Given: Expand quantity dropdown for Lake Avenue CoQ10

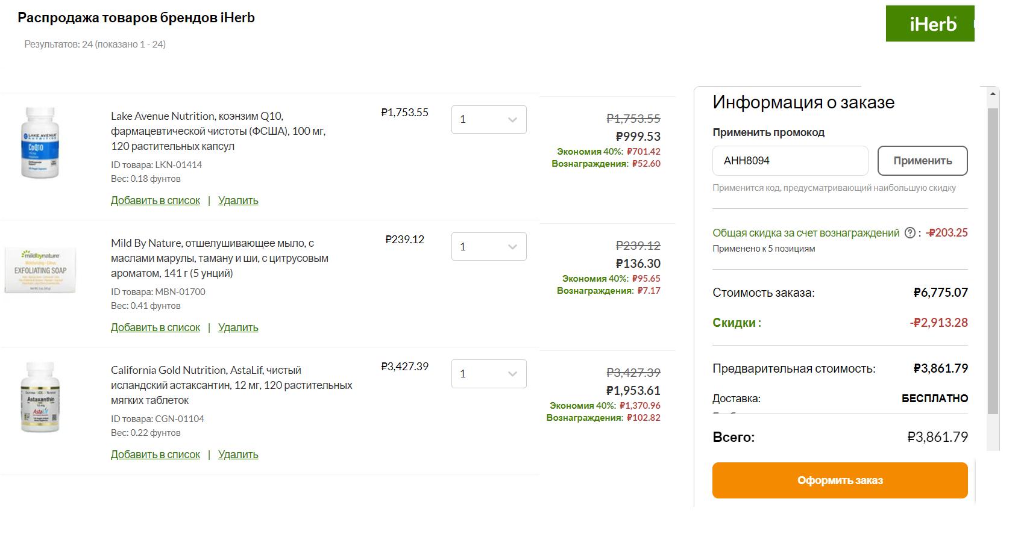Looking at the screenshot, I should pyautogui.click(x=489, y=119).
